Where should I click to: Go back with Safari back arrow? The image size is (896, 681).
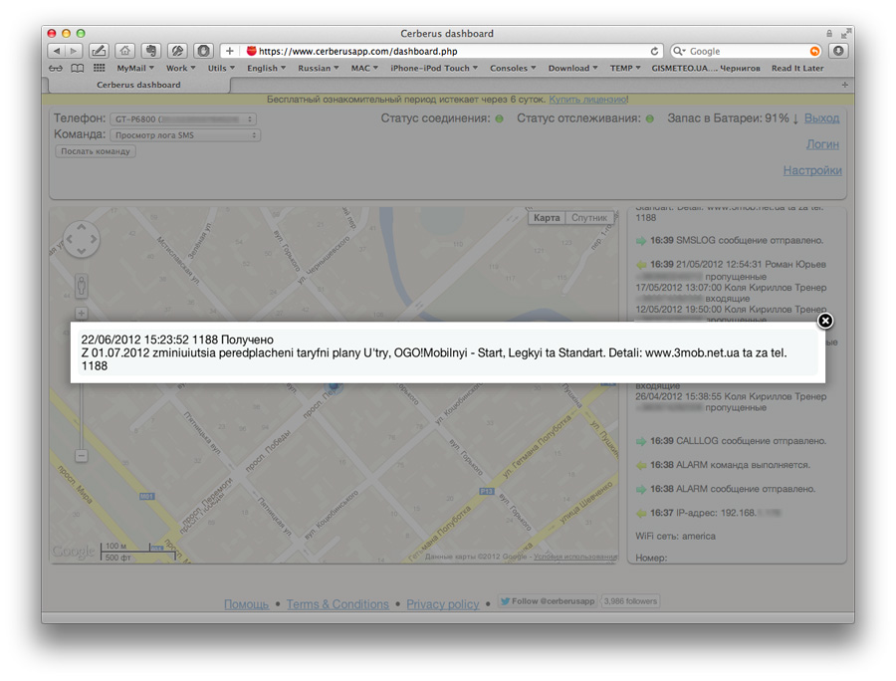pos(56,51)
